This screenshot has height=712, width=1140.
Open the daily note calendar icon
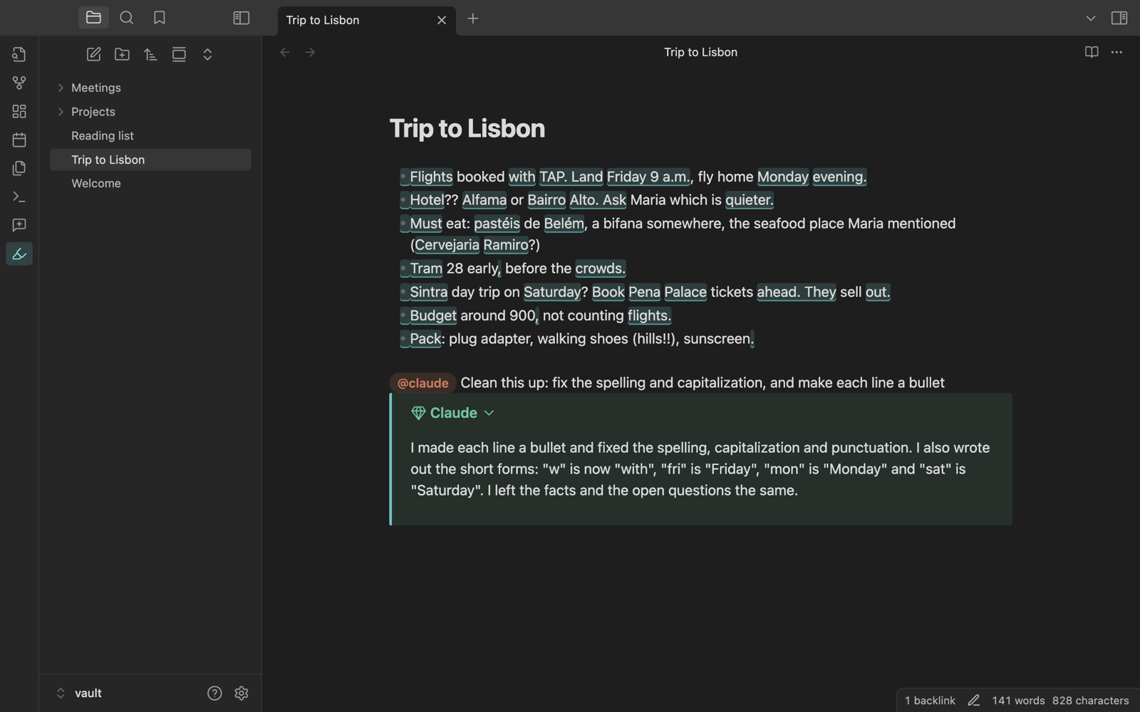tap(19, 140)
